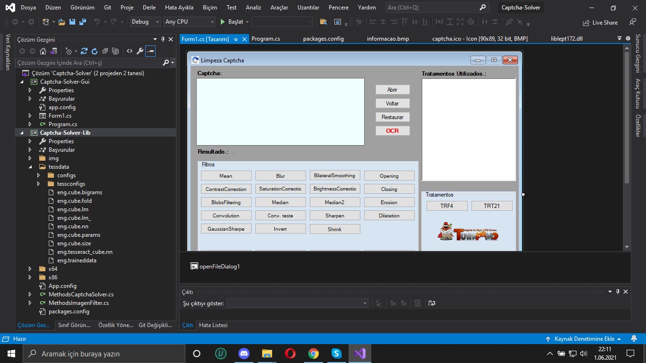Expand the tessconfigs folder
Image resolution: width=646 pixels, height=363 pixels.
(x=39, y=184)
